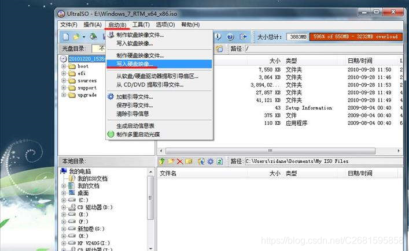Screen dimensions: 409x251
Task: Click the local pane New folder icon
Action: 171,161
